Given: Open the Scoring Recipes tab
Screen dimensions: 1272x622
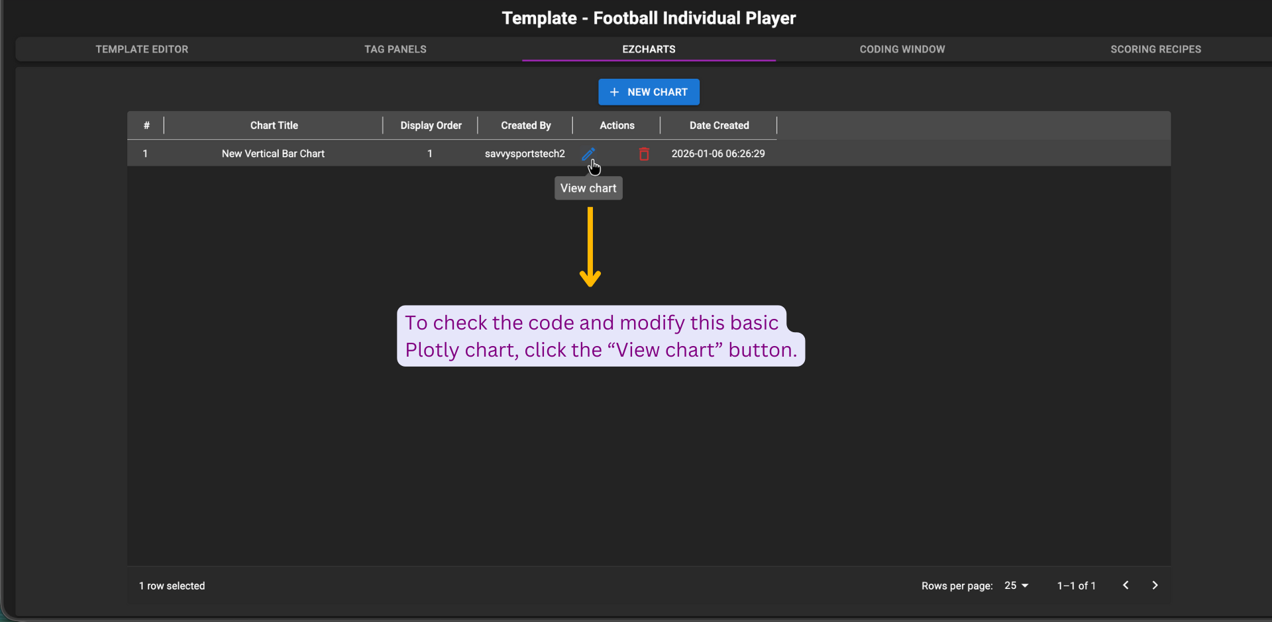Looking at the screenshot, I should tap(1155, 50).
